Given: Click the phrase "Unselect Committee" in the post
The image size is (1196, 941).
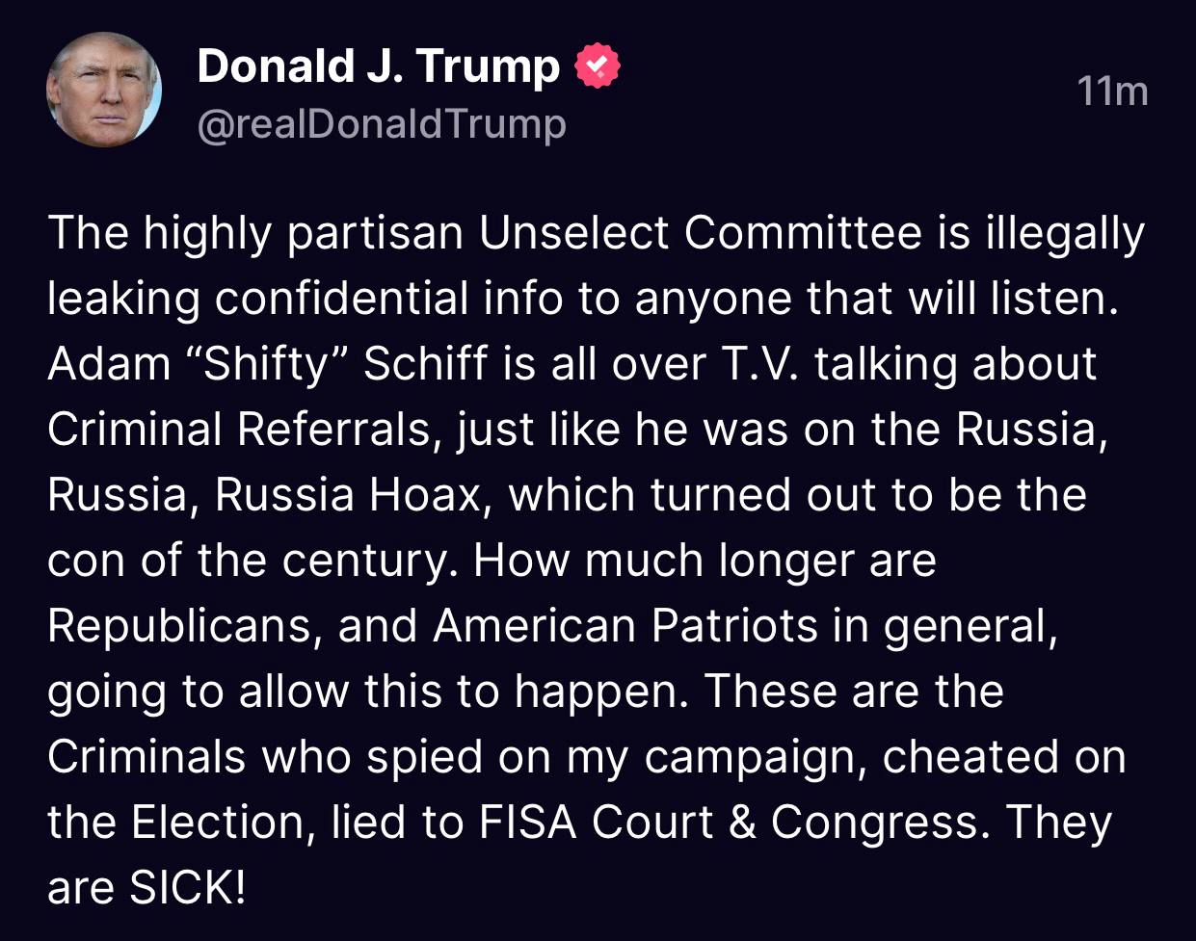Looking at the screenshot, I should (x=700, y=234).
